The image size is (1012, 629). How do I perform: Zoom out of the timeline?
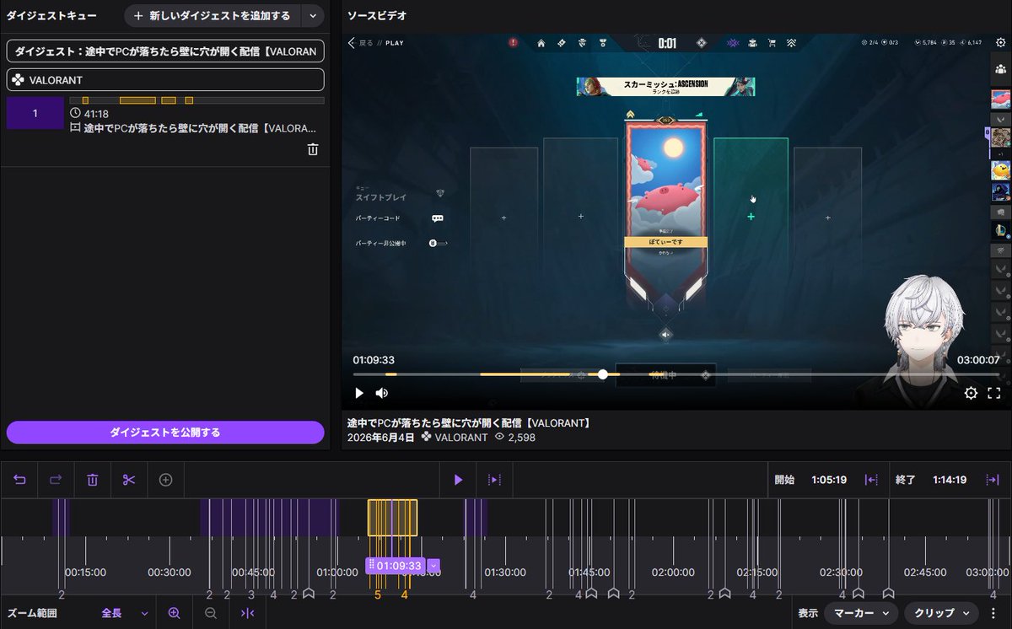coord(211,613)
